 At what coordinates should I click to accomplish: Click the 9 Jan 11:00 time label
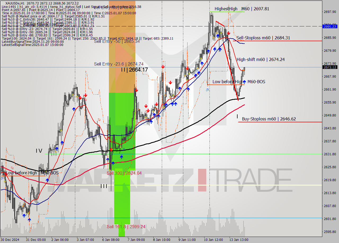click(x=187, y=240)
